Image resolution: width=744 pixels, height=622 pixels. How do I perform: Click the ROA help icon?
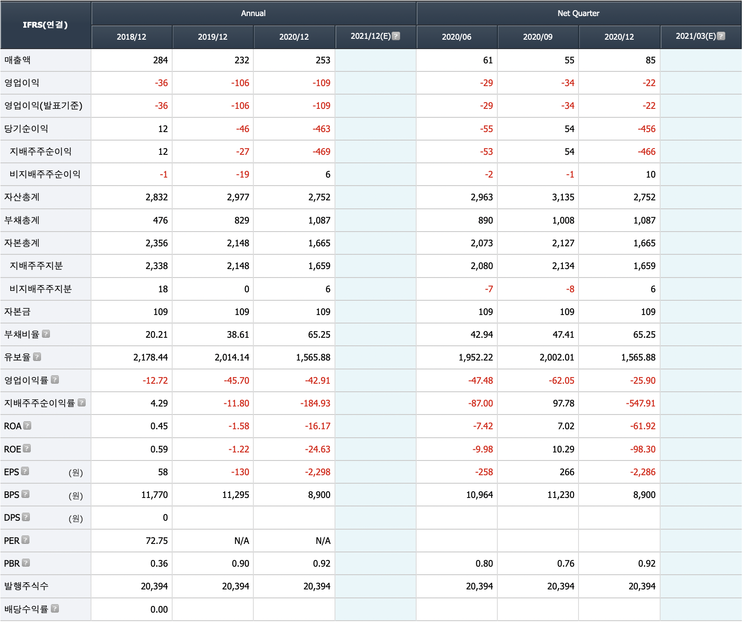click(27, 426)
